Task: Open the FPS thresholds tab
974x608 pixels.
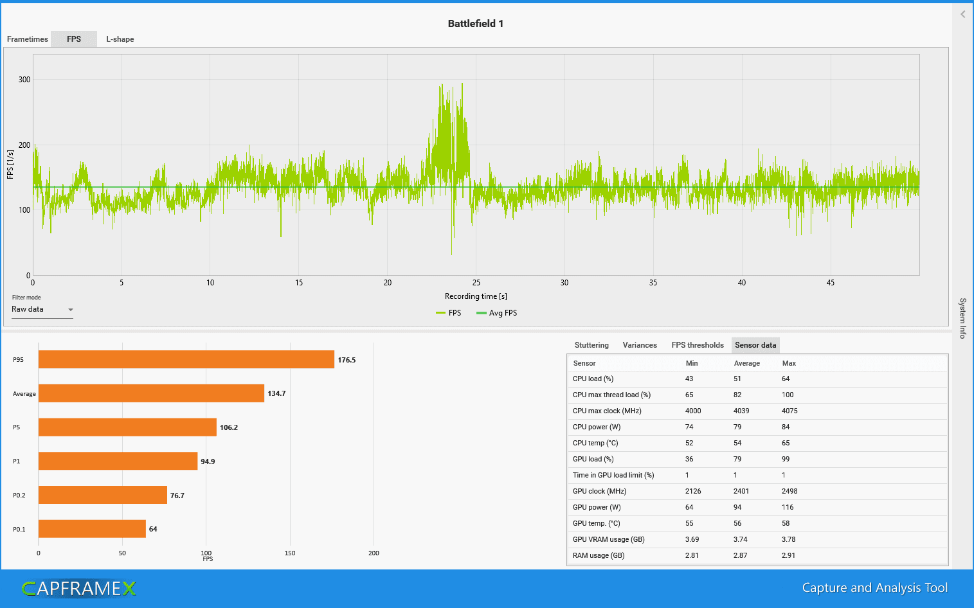Action: pyautogui.click(x=698, y=345)
